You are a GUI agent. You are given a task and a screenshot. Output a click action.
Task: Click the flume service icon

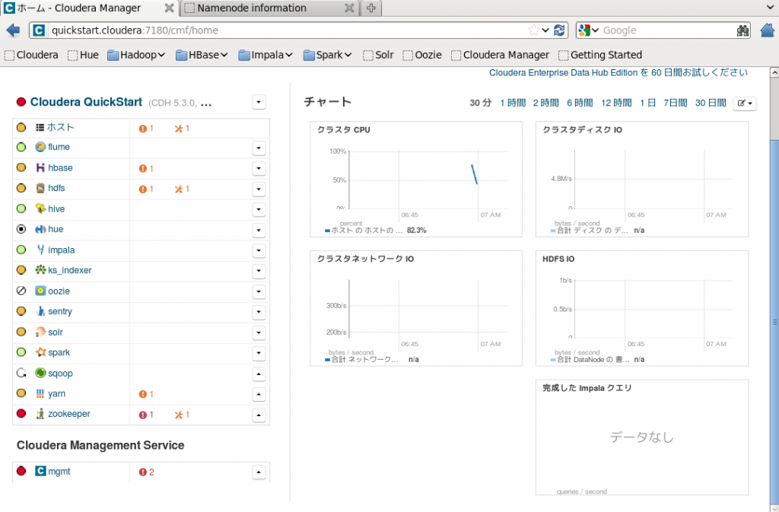point(40,147)
